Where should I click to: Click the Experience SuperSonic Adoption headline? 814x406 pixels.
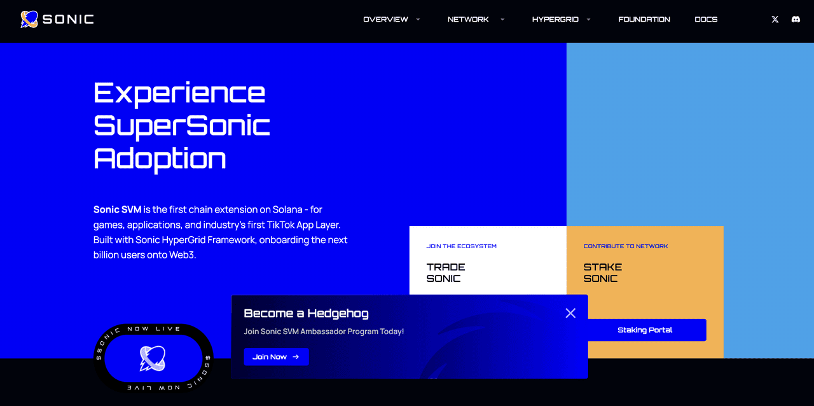pyautogui.click(x=182, y=125)
